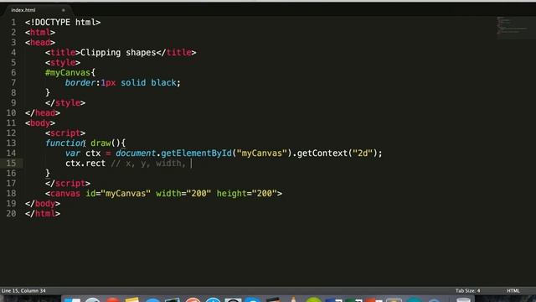Click the height="200" attribute
536x302 pixels.
247,194
